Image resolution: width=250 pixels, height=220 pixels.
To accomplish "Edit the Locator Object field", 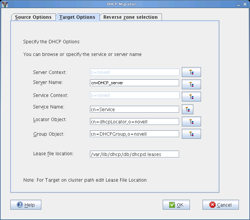I will point(134,121).
